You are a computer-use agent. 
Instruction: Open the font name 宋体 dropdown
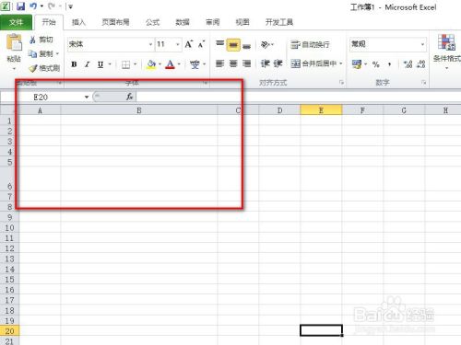tap(150, 44)
